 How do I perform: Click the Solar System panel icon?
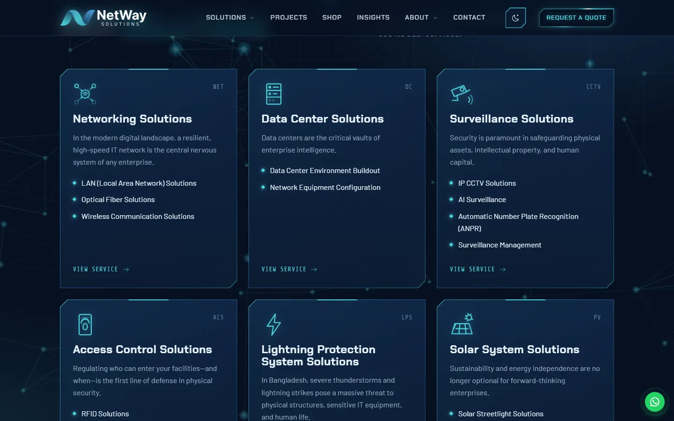pyautogui.click(x=462, y=324)
